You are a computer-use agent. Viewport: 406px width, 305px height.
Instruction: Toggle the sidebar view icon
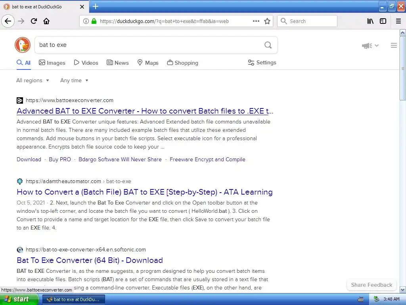coord(383,21)
